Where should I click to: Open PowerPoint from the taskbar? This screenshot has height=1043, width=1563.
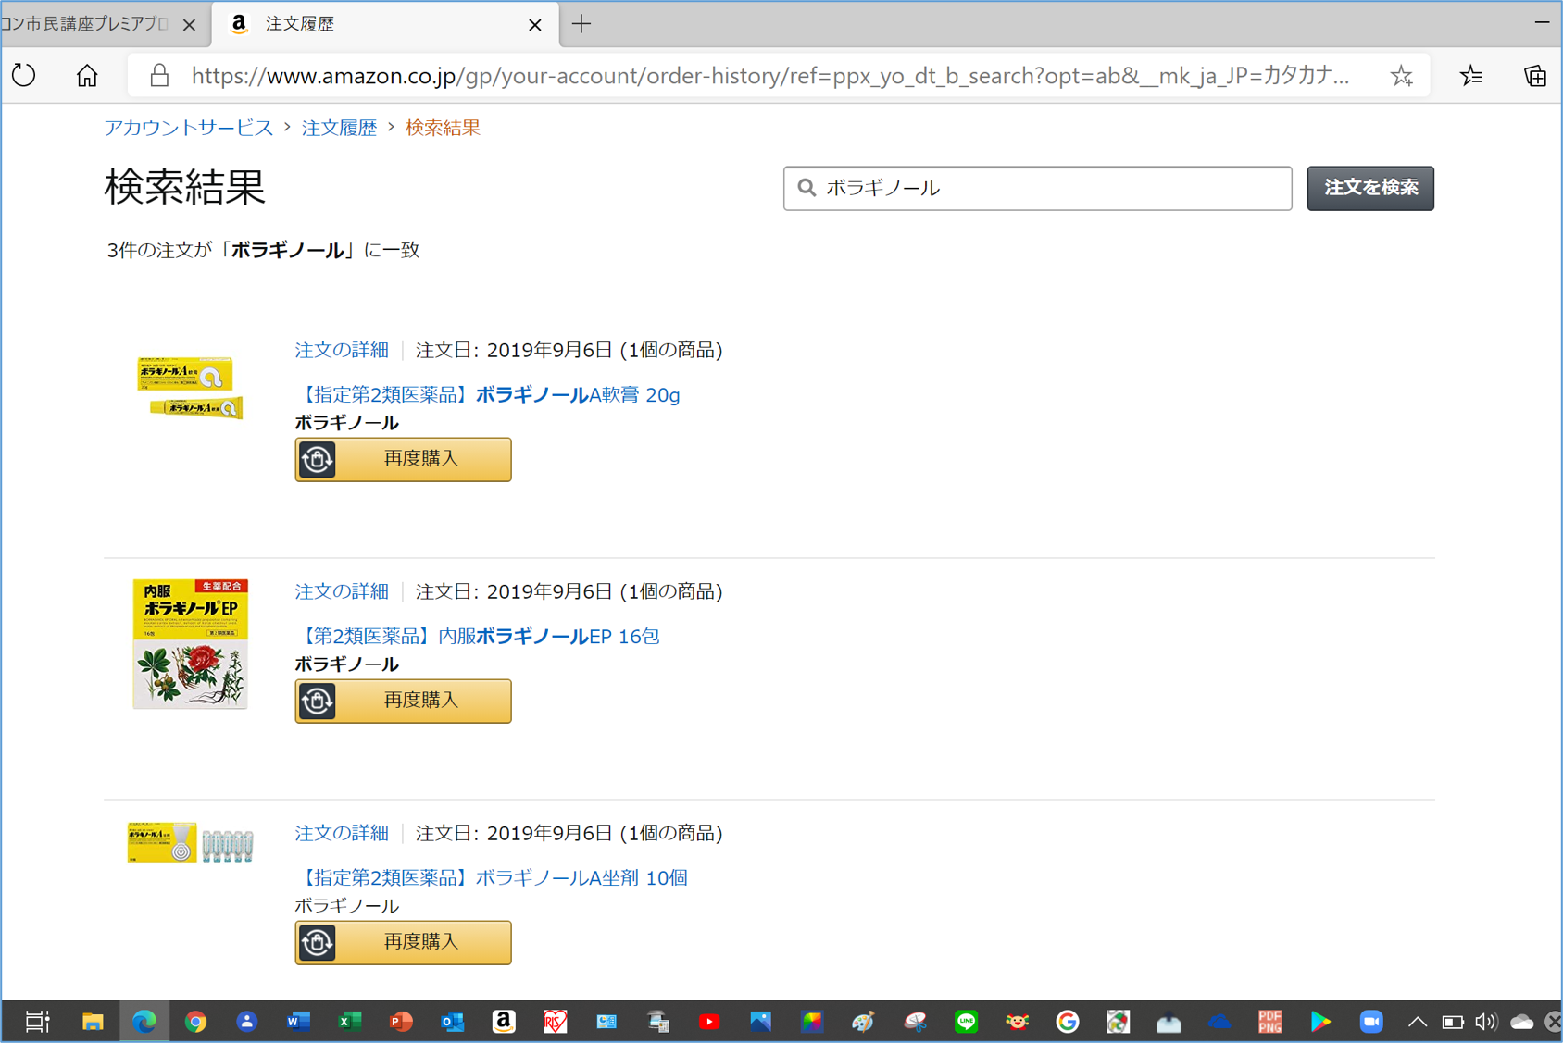pos(401,1022)
